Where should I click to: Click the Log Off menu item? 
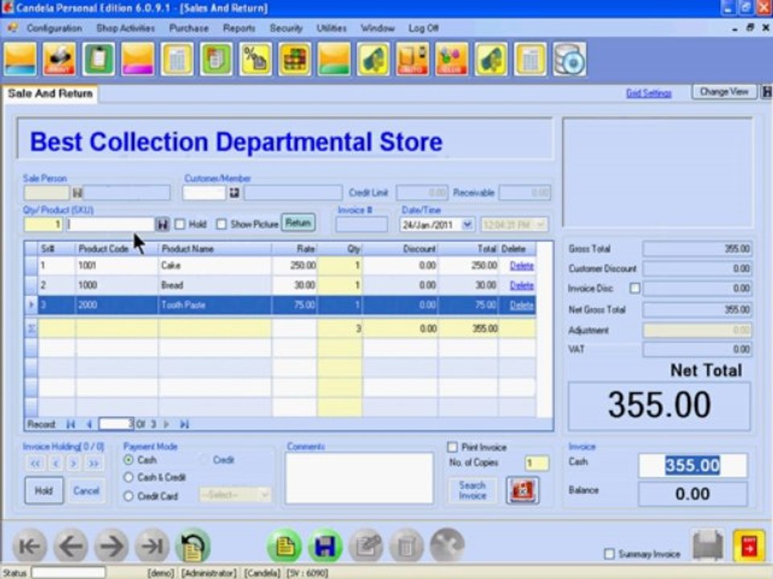pos(424,28)
